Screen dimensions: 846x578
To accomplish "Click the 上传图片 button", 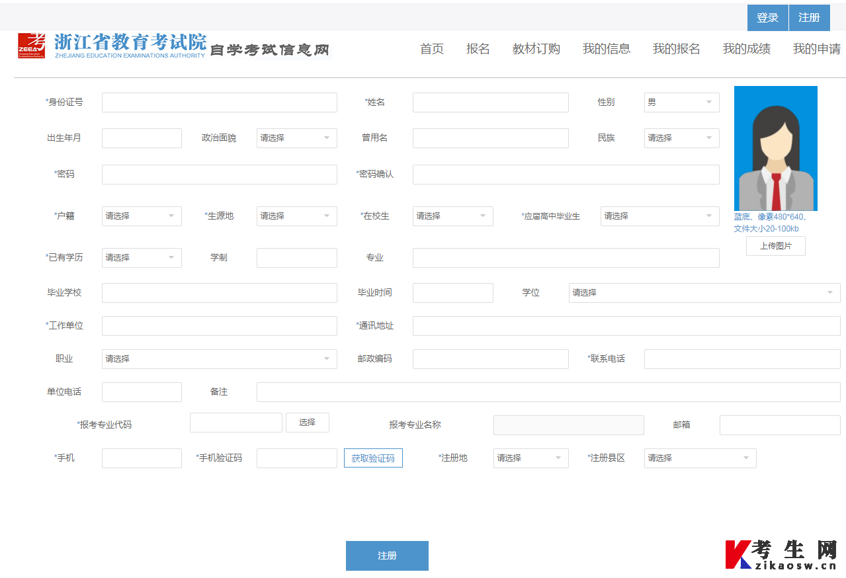I will click(776, 246).
